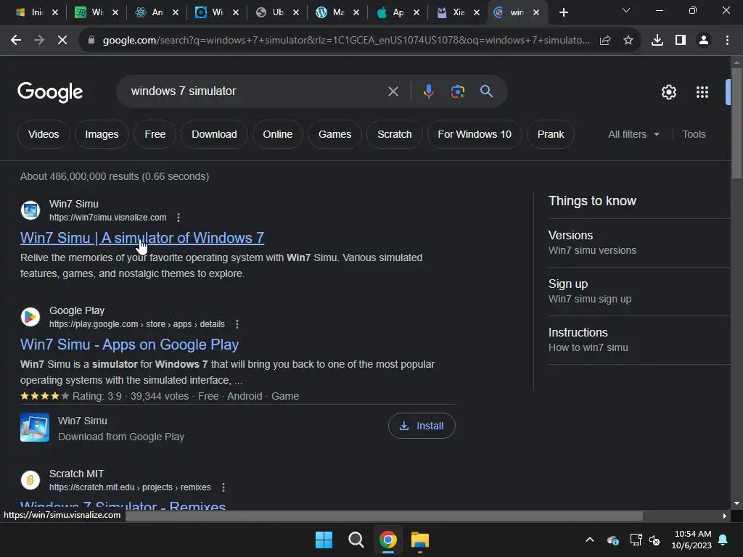Click the horizontal scrollbar at bottom
Image resolution: width=743 pixels, height=557 pixels.
pos(384,516)
